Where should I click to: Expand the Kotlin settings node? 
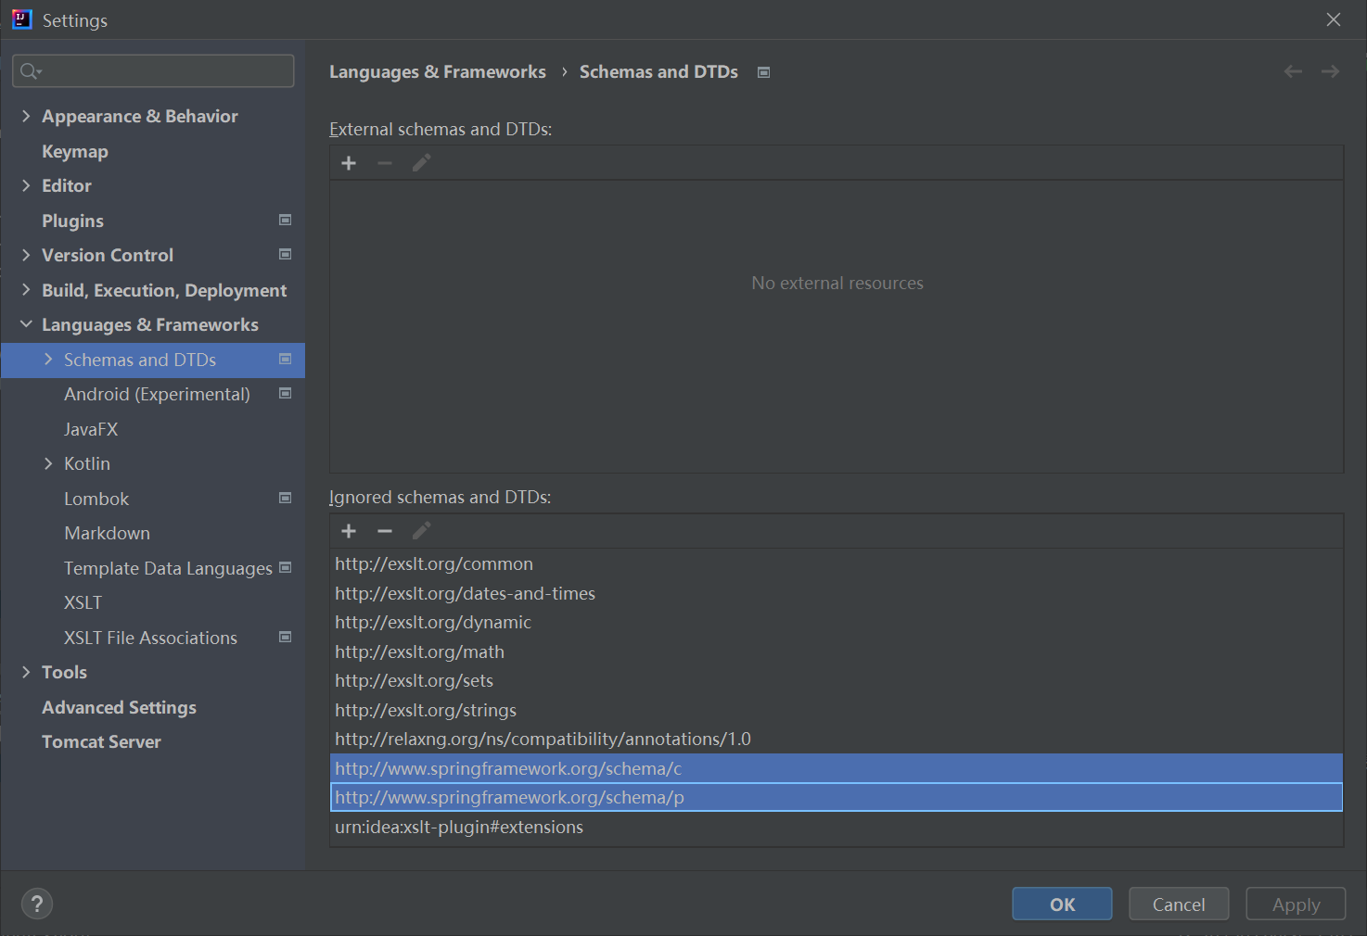[x=48, y=463]
